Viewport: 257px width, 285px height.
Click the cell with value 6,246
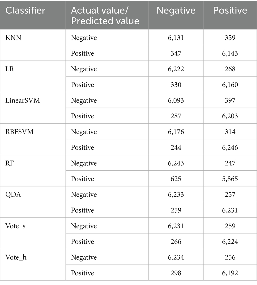point(230,147)
